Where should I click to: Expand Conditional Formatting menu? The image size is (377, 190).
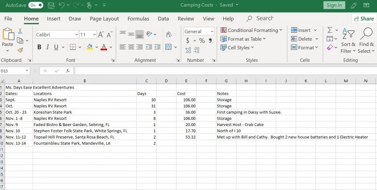pos(251,30)
